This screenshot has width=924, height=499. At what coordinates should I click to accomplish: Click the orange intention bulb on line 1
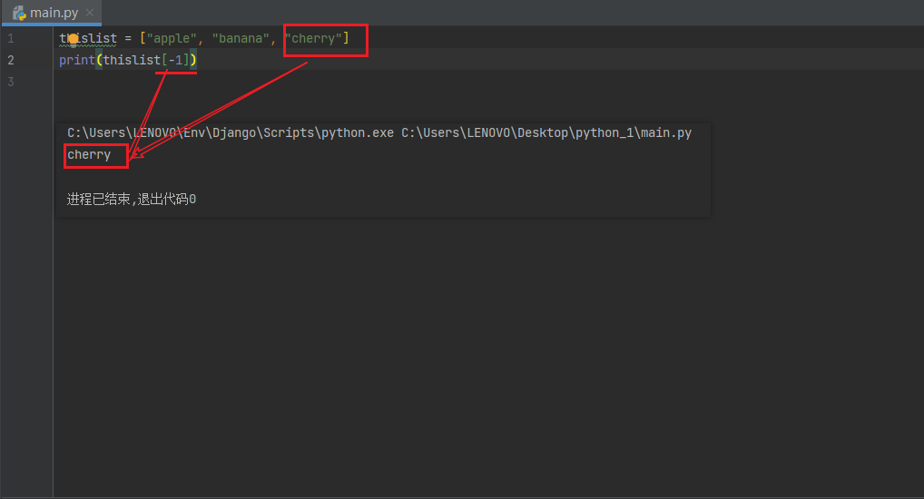tap(74, 39)
